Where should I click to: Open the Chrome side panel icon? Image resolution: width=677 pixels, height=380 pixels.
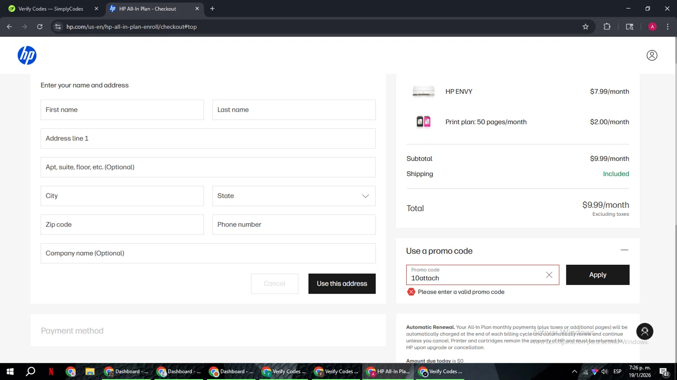630,27
